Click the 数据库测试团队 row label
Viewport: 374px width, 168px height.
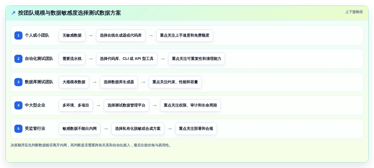pos(39,82)
